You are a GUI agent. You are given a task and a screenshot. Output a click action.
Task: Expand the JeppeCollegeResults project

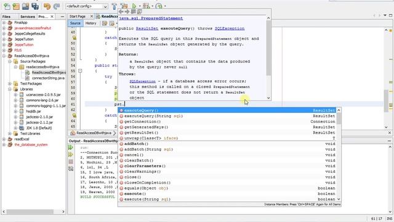pyautogui.click(x=4, y=33)
